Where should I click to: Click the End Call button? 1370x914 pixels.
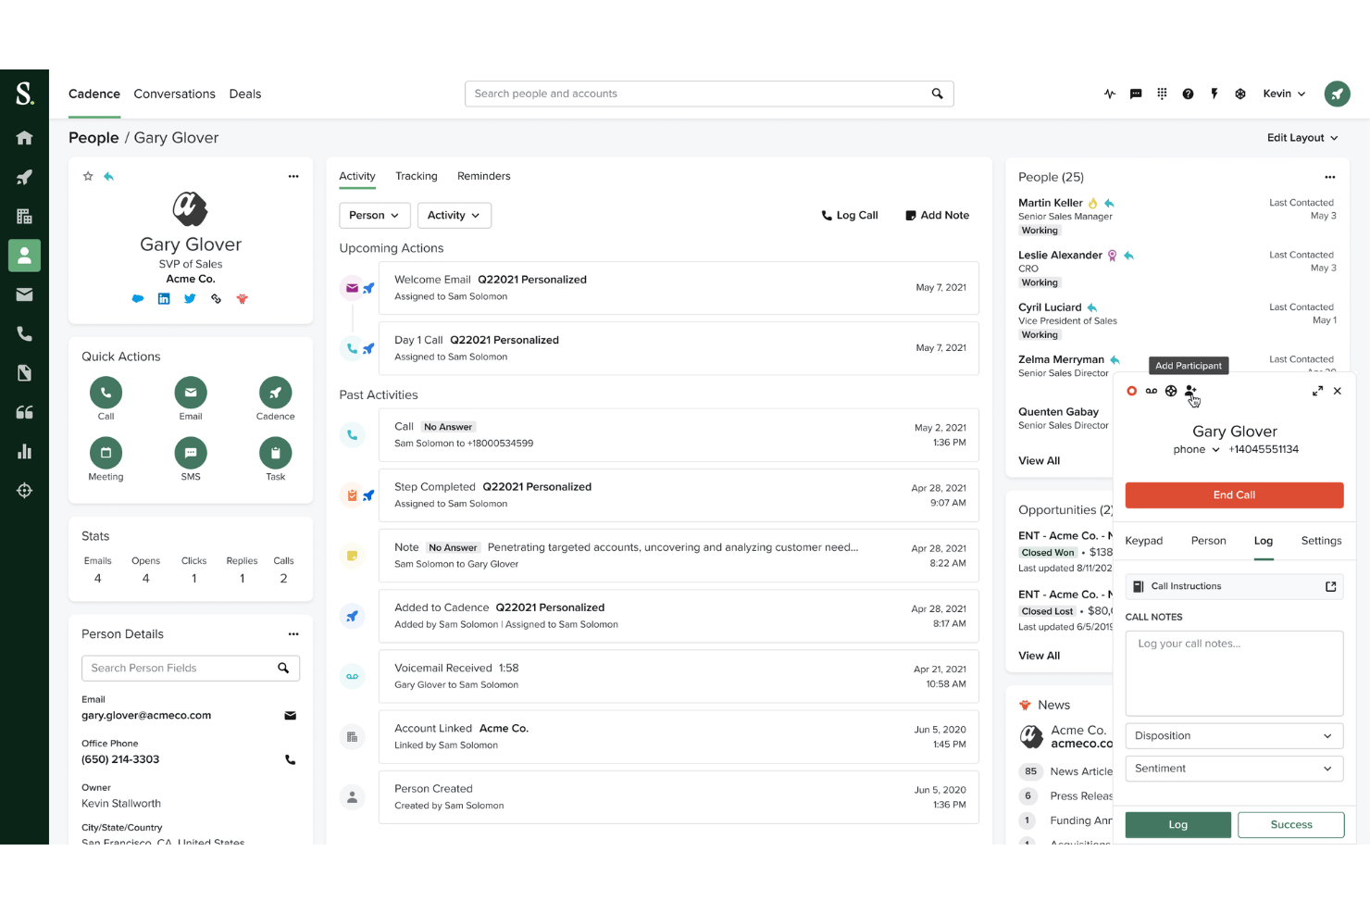pyautogui.click(x=1234, y=495)
